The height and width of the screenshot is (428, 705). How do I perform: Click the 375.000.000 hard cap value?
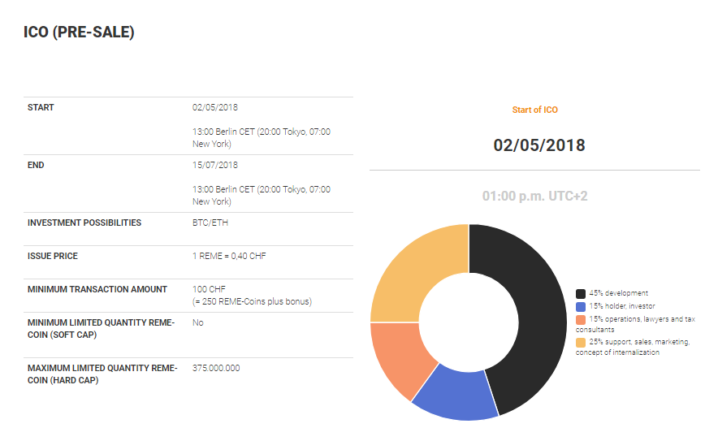[x=216, y=368]
